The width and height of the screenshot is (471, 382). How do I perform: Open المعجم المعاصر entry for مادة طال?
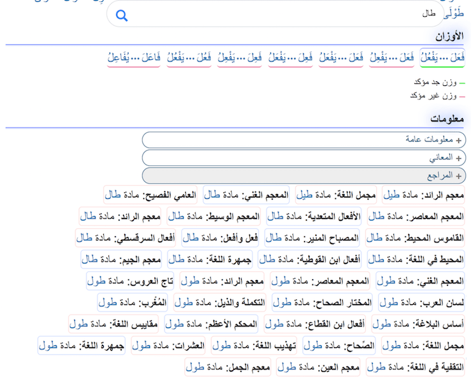416,217
